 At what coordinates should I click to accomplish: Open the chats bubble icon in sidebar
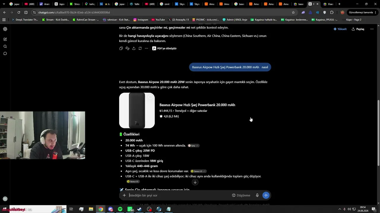(5, 54)
